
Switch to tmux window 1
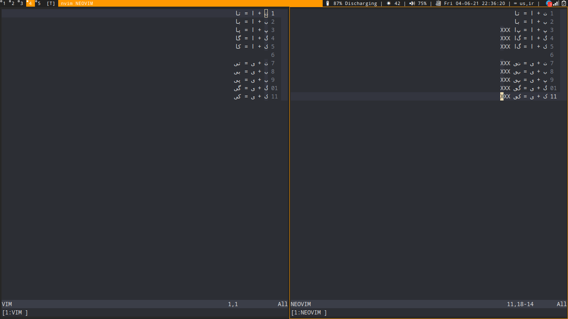point(4,3)
